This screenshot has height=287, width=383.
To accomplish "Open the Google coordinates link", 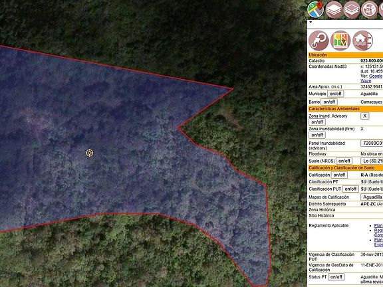I will (376, 76).
